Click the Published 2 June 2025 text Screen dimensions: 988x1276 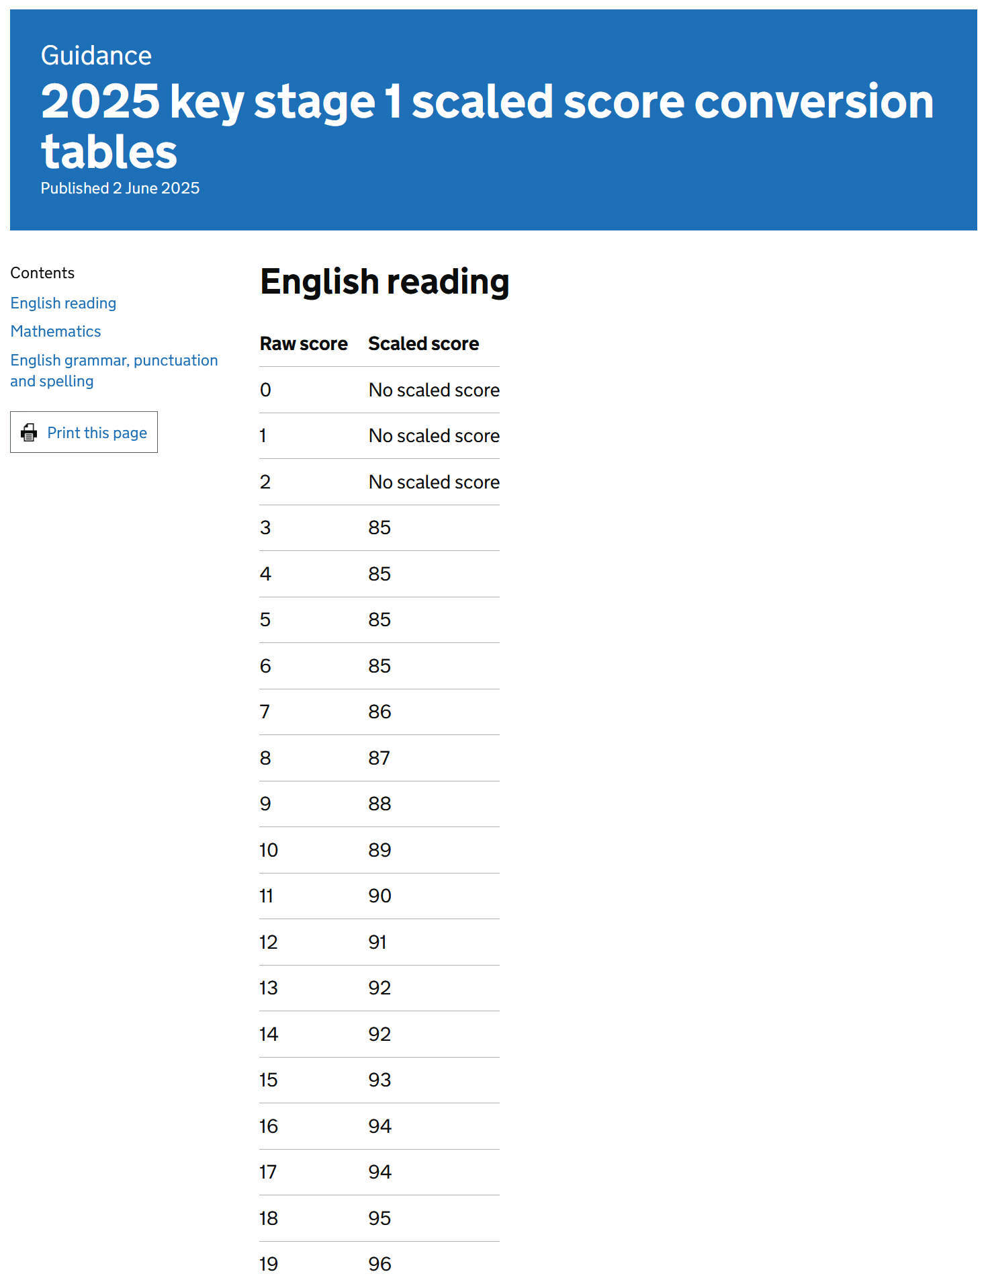click(x=120, y=188)
